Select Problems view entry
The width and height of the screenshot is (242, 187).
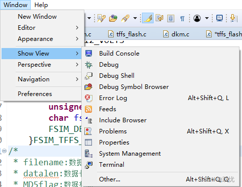pos(160,131)
